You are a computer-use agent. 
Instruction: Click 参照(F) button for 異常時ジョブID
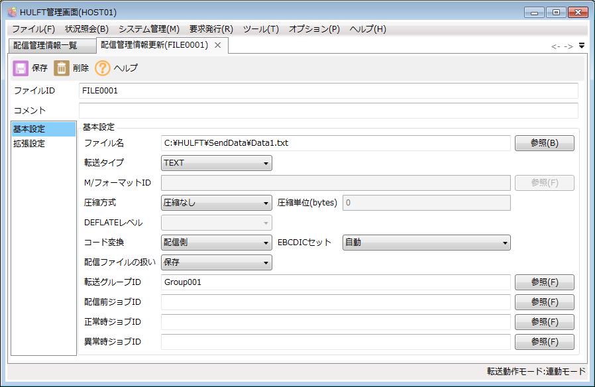[x=544, y=342]
